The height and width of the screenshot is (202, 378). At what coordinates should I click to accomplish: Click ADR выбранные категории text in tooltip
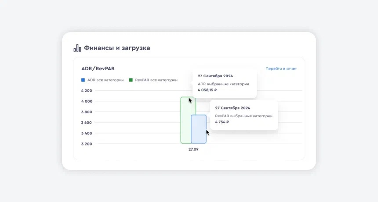coord(223,84)
